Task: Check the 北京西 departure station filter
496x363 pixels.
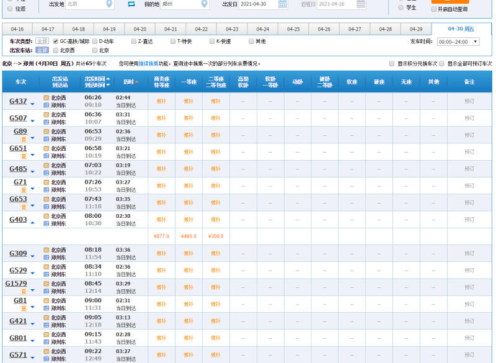Action: pos(56,50)
